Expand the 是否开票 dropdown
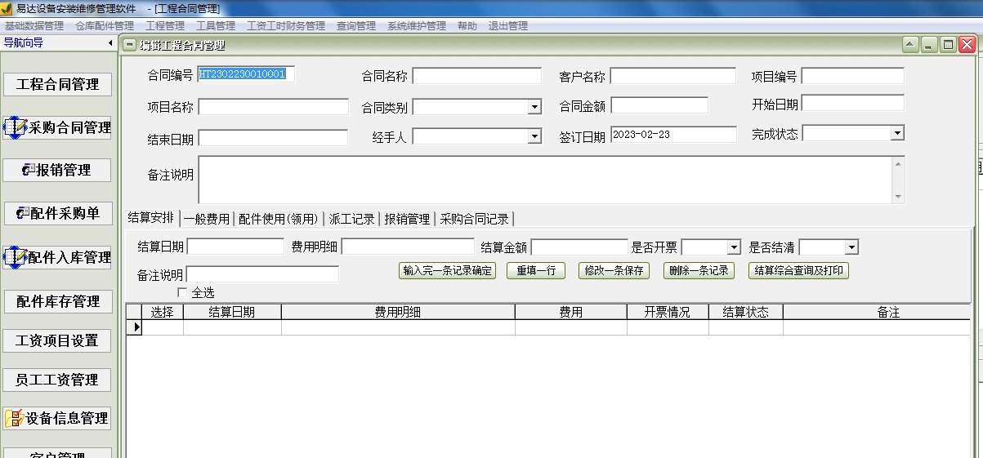 (734, 247)
